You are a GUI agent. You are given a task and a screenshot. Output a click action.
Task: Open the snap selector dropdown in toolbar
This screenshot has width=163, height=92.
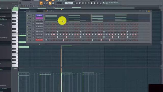(x=59, y=3)
